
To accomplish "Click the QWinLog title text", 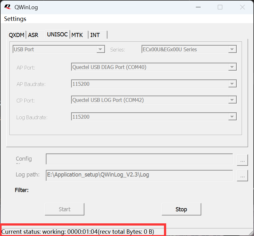I will click(26, 7).
